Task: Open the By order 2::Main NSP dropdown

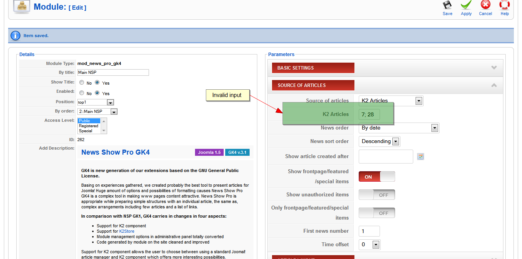Action: (x=97, y=112)
